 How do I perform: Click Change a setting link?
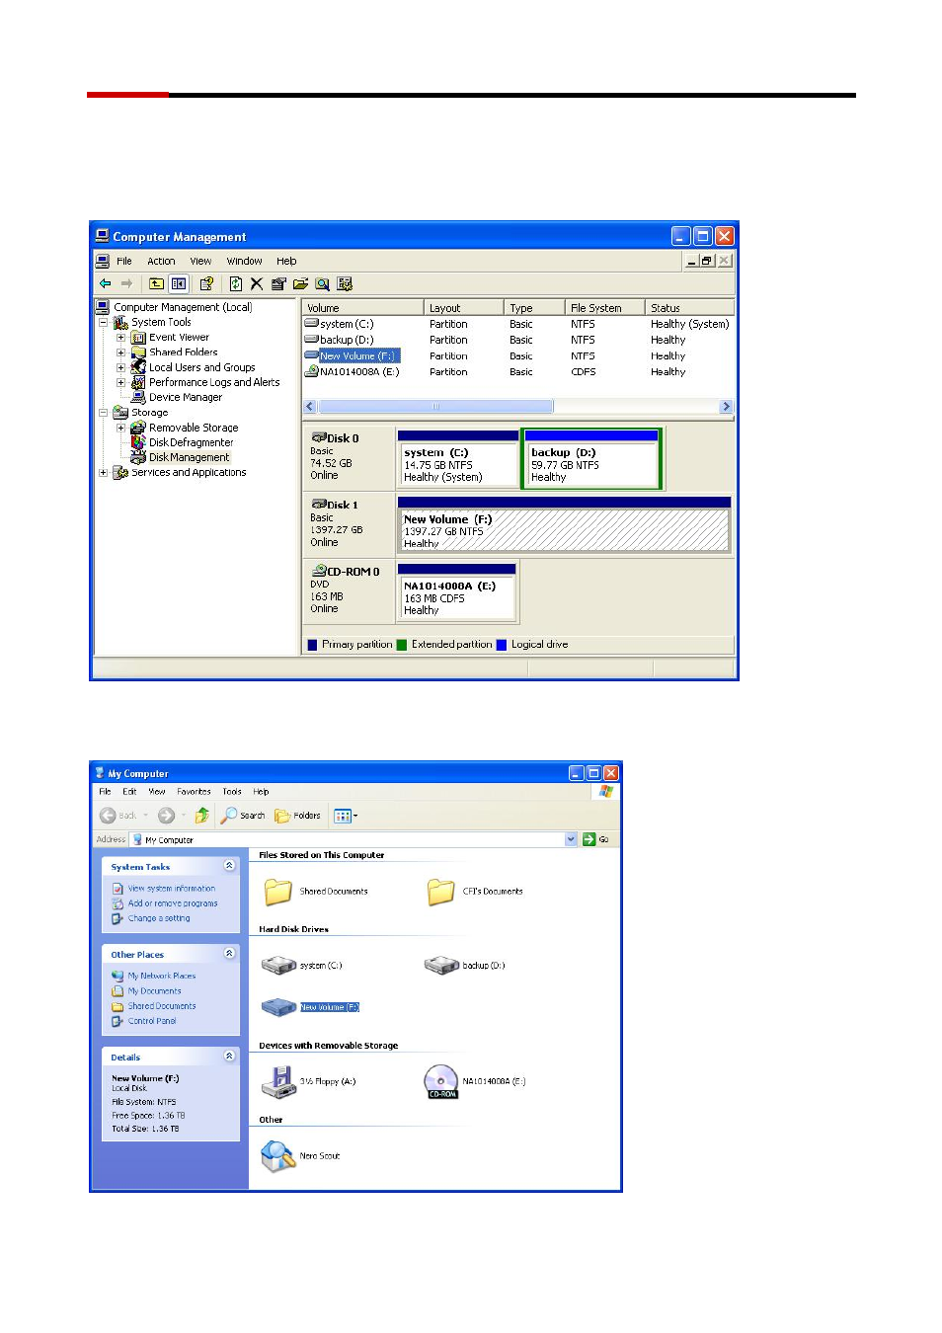click(x=159, y=918)
